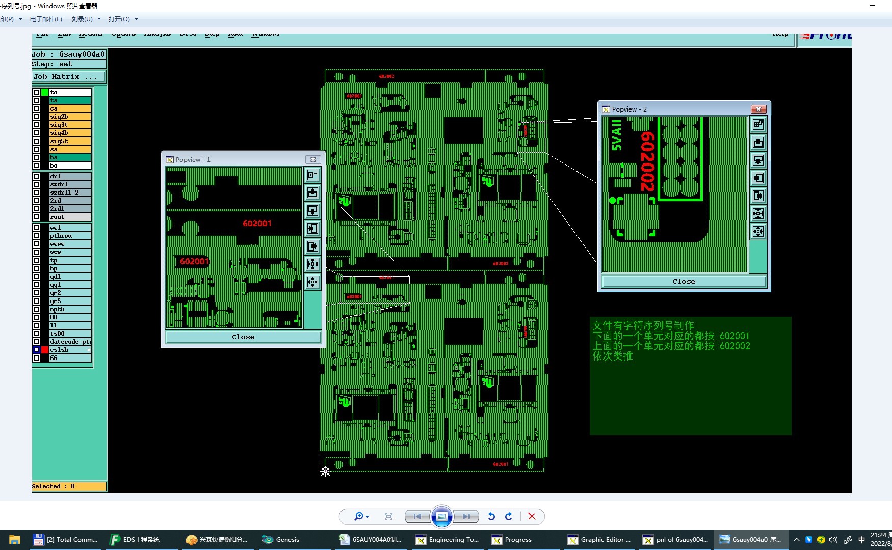Click Close button in Popview - 2
892x550 pixels.
(684, 281)
